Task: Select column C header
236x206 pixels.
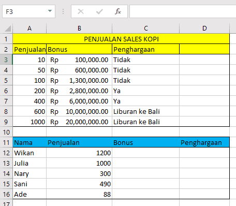Action: [x=146, y=28]
